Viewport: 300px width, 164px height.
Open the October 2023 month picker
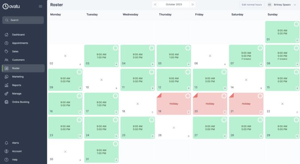174,5
